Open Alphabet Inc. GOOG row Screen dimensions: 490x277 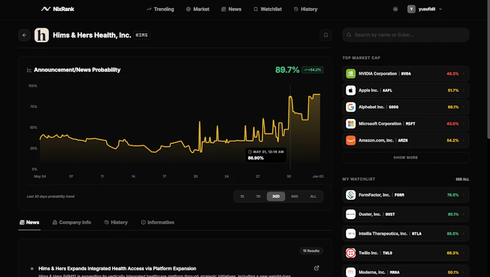pos(405,107)
